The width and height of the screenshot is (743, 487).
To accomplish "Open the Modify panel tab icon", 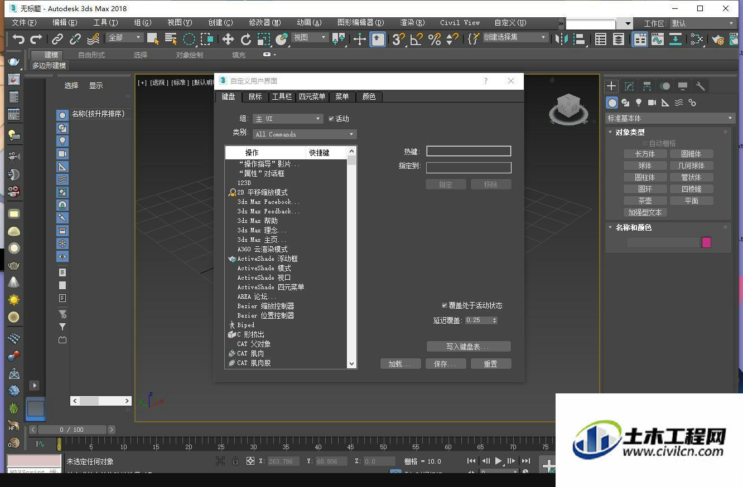I will tap(629, 86).
